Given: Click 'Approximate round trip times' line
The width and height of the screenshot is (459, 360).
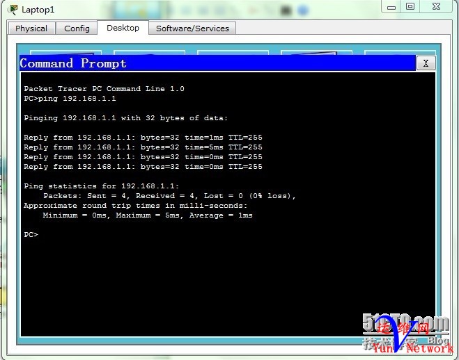Looking at the screenshot, I should tap(135, 206).
